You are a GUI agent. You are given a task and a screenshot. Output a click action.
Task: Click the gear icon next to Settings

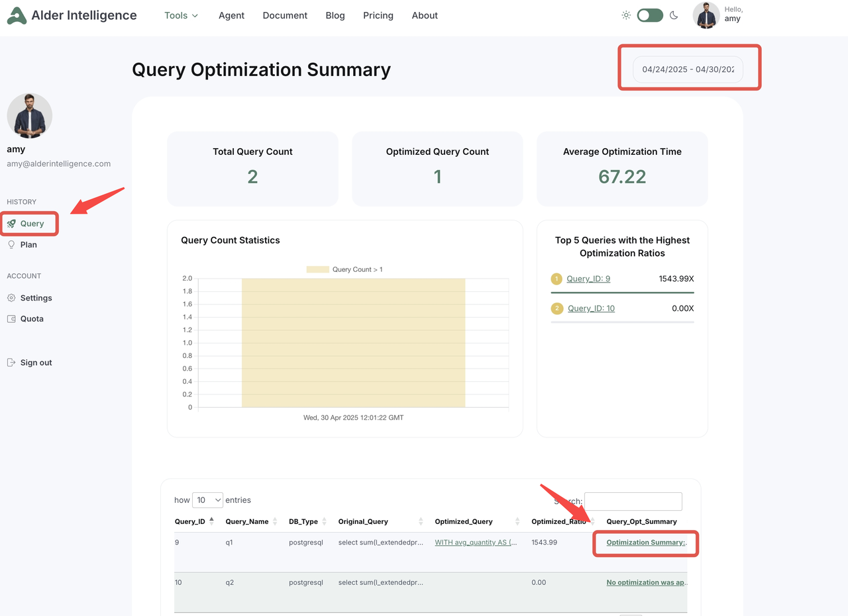pos(11,298)
